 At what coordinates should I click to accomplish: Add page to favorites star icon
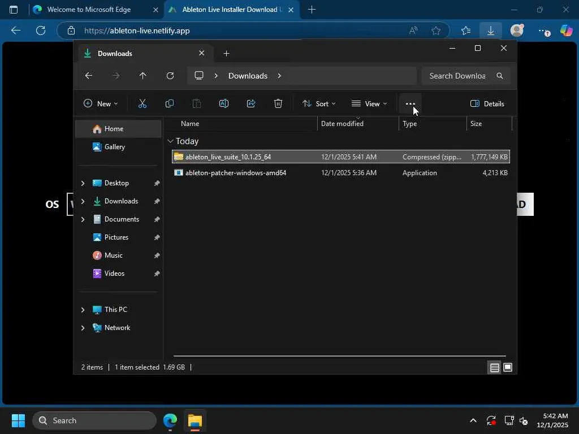click(436, 31)
